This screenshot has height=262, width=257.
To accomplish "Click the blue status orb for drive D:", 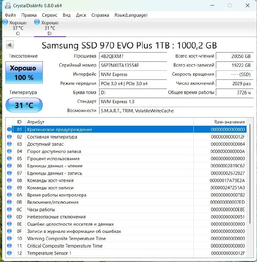I will pos(37,22).
